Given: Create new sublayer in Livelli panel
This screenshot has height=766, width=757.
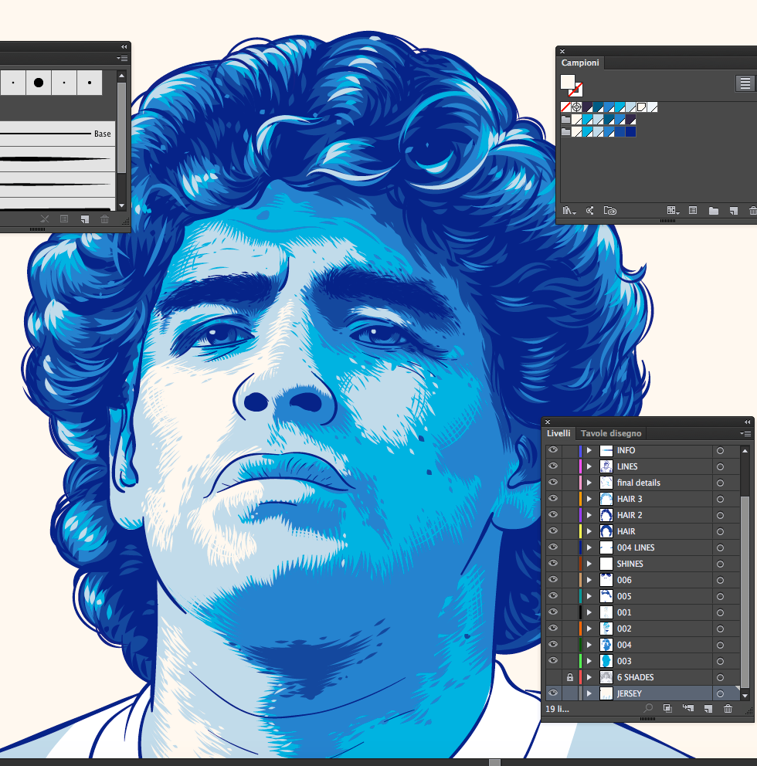Looking at the screenshot, I should click(688, 708).
